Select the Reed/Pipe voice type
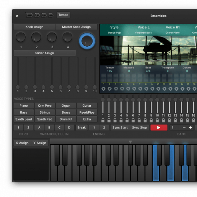This screenshot has height=197, width=197. tap(87, 112)
